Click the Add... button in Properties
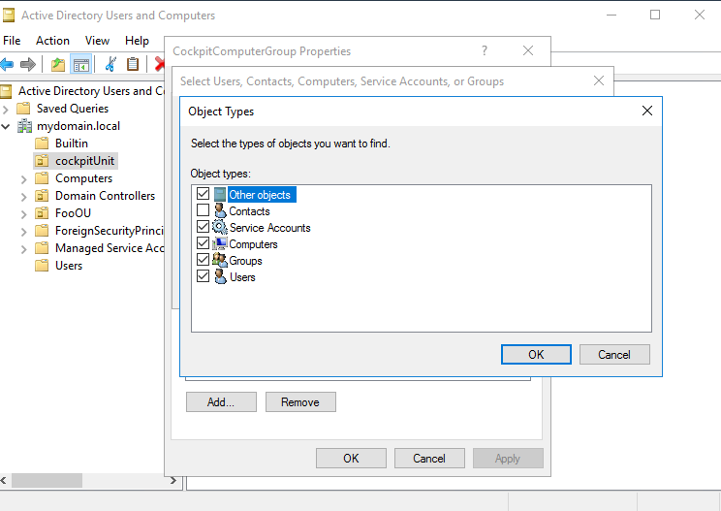721x511 pixels. 221,402
